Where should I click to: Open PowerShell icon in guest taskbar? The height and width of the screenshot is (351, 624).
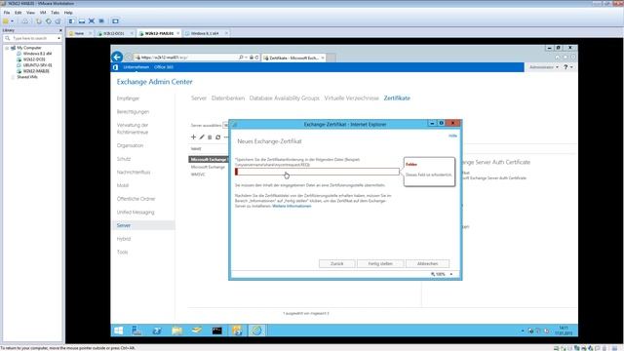(157, 330)
